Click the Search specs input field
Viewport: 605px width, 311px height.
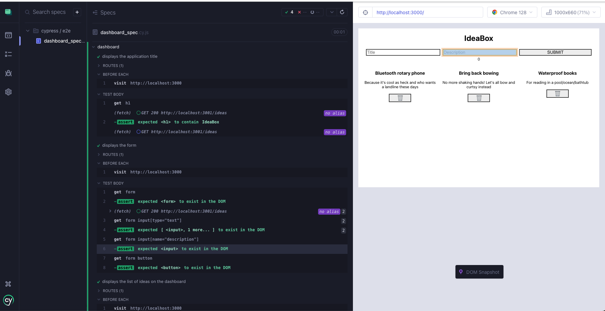[49, 12]
